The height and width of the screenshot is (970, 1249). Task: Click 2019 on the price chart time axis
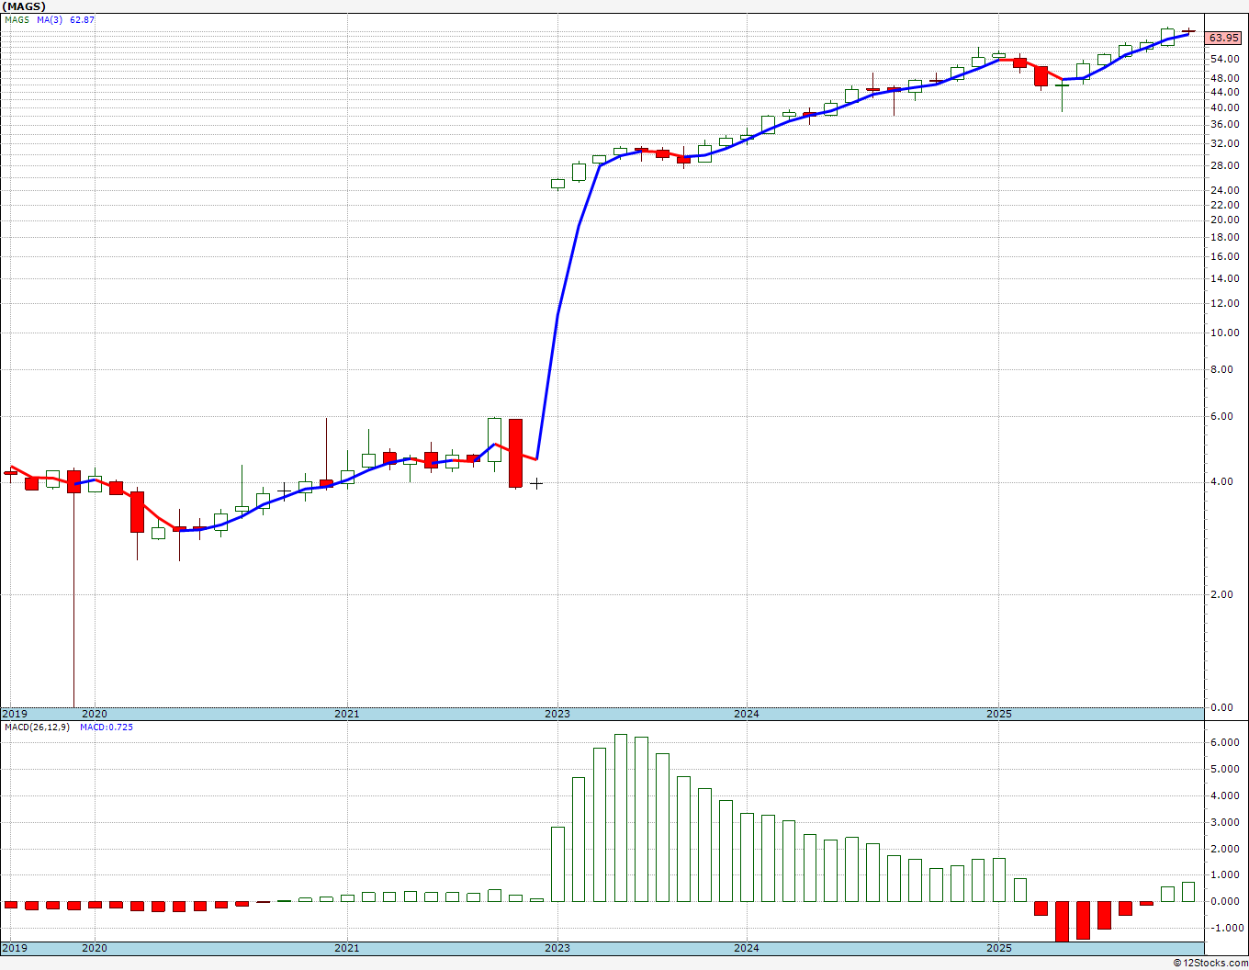tap(15, 714)
